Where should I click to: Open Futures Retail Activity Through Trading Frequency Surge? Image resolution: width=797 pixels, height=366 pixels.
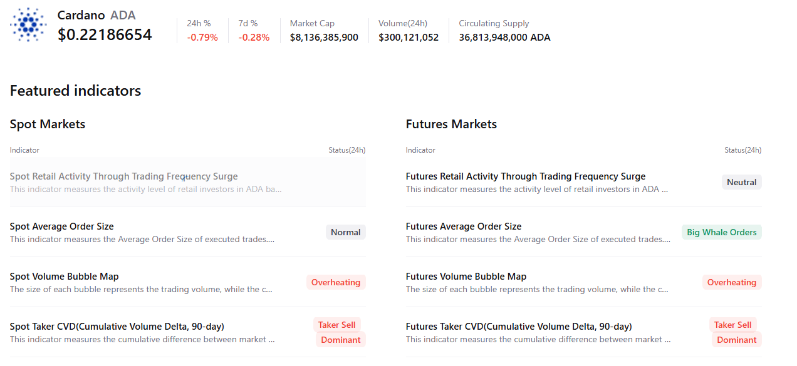[x=583, y=182]
